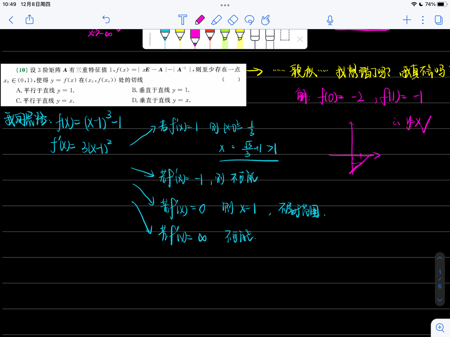Toggle the dashed selection tool preset
The width and height of the screenshot is (450, 337).
[x=285, y=37]
